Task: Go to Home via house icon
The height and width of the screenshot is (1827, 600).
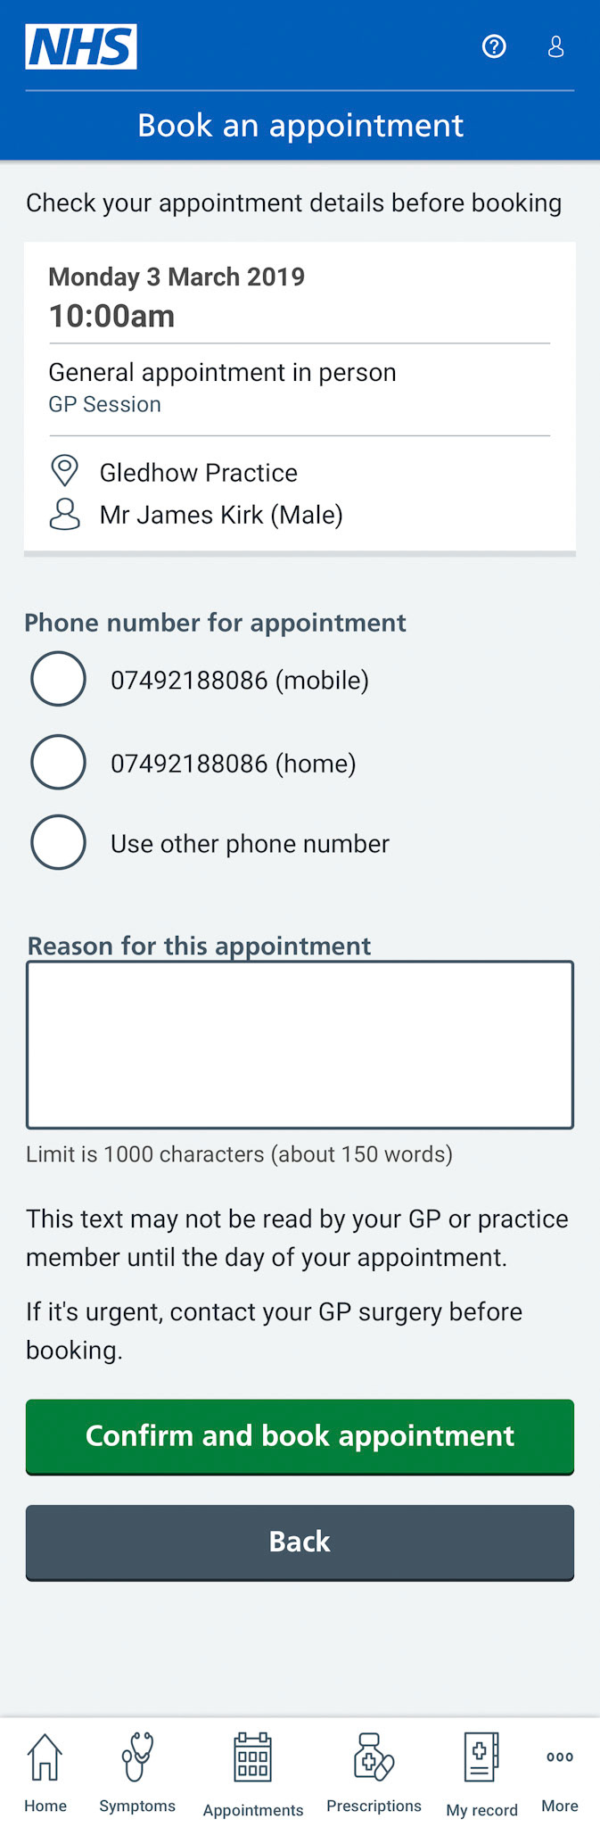Action: pyautogui.click(x=45, y=1757)
